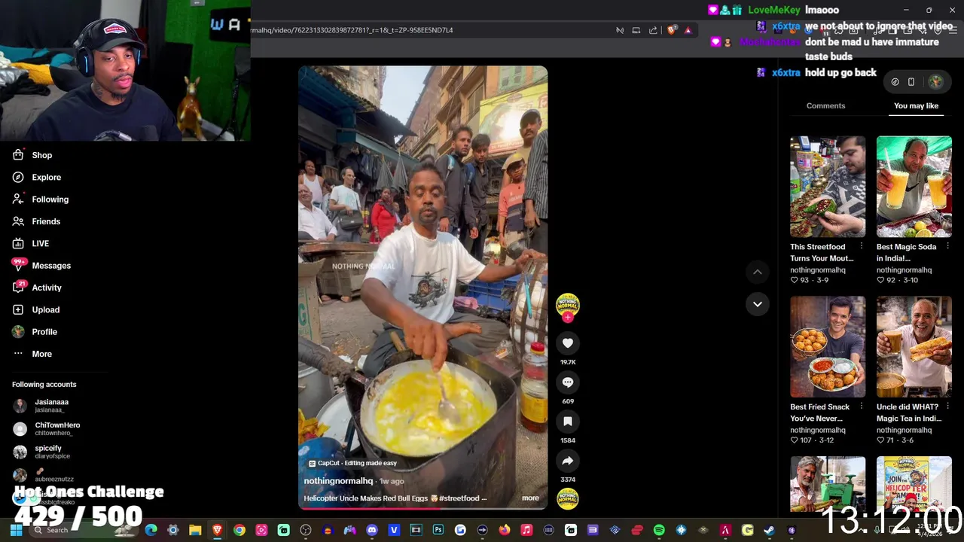Image resolution: width=964 pixels, height=542 pixels.
Task: Click the Brave Shields lion icon
Action: (x=671, y=30)
